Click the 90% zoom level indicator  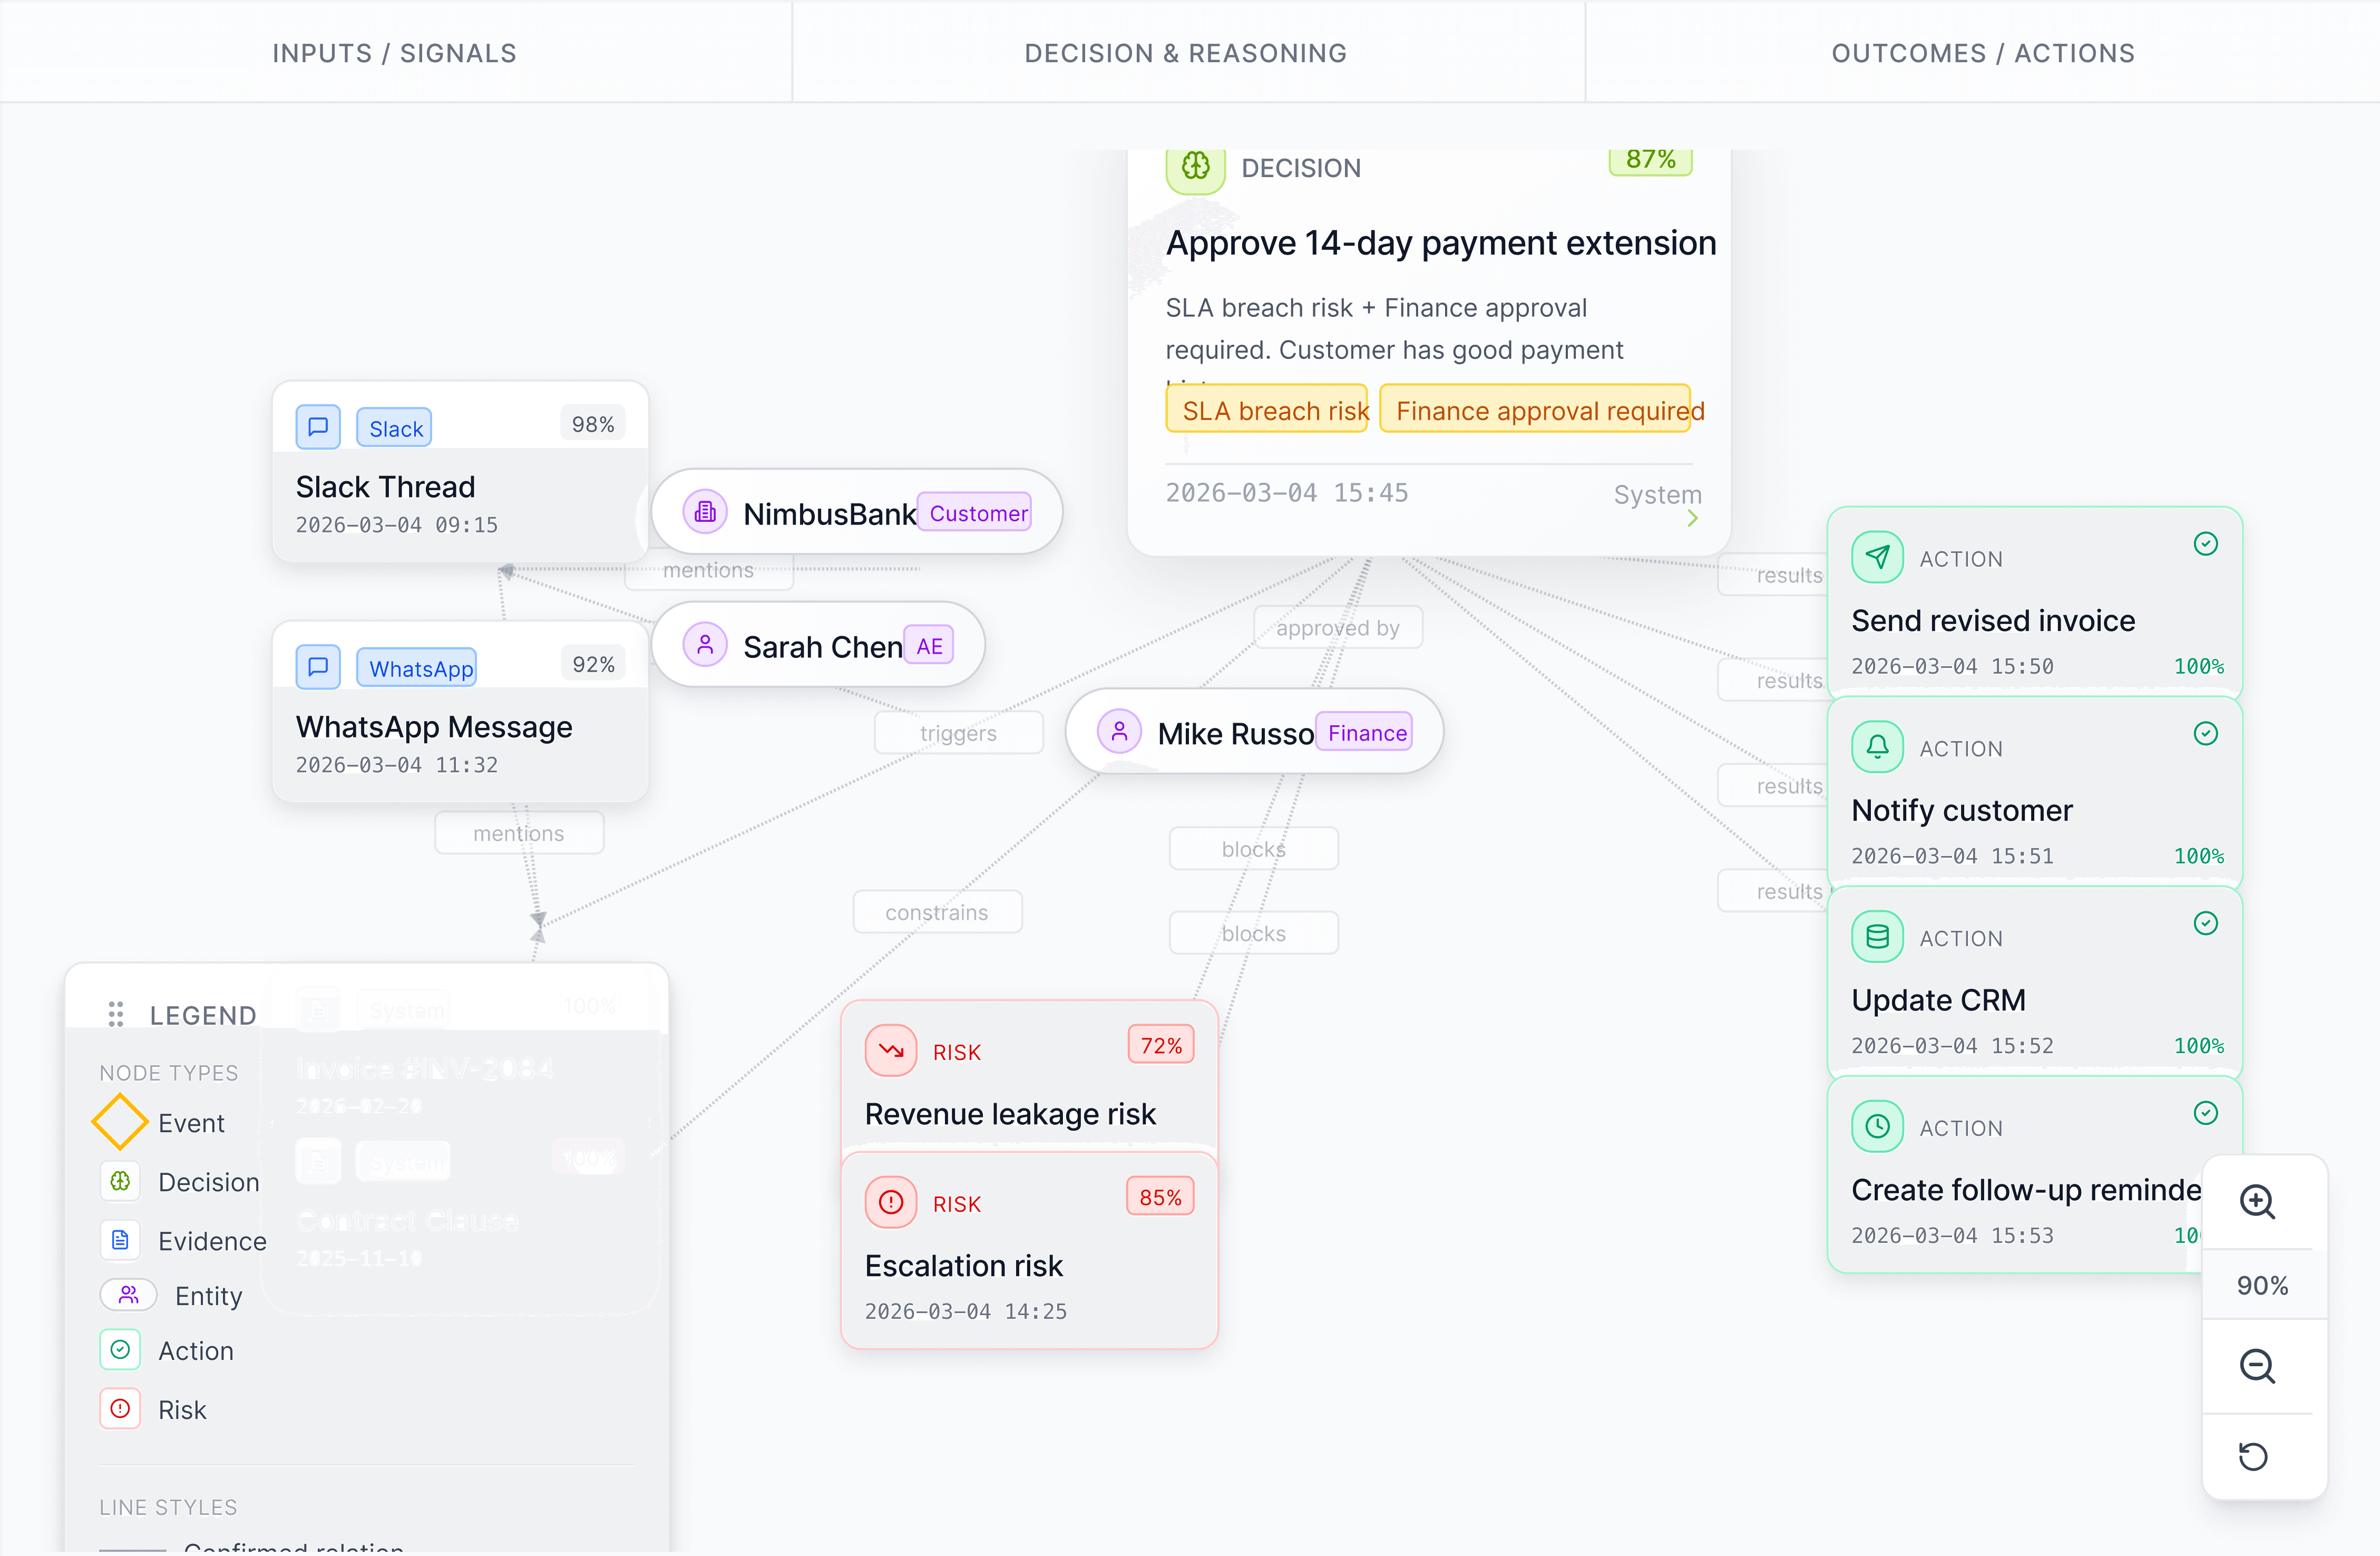[x=2262, y=1285]
